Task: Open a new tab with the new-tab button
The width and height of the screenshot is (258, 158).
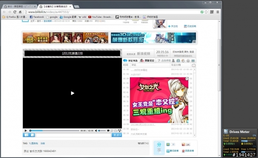Action: point(77,6)
